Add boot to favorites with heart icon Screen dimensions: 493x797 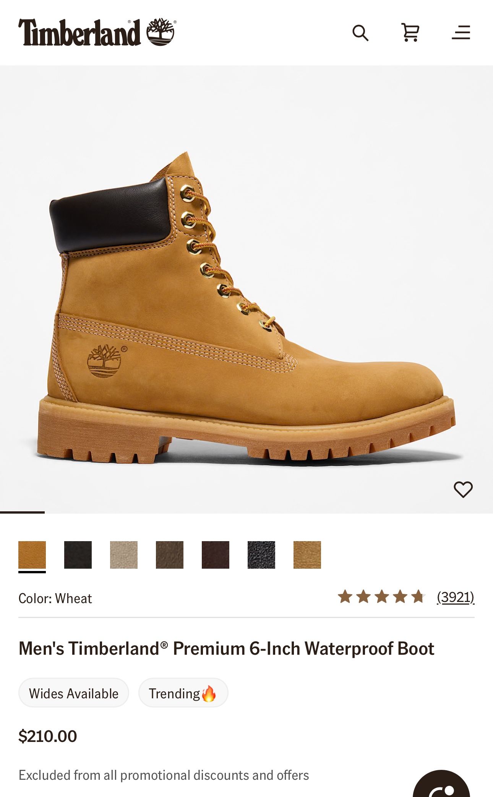point(463,490)
